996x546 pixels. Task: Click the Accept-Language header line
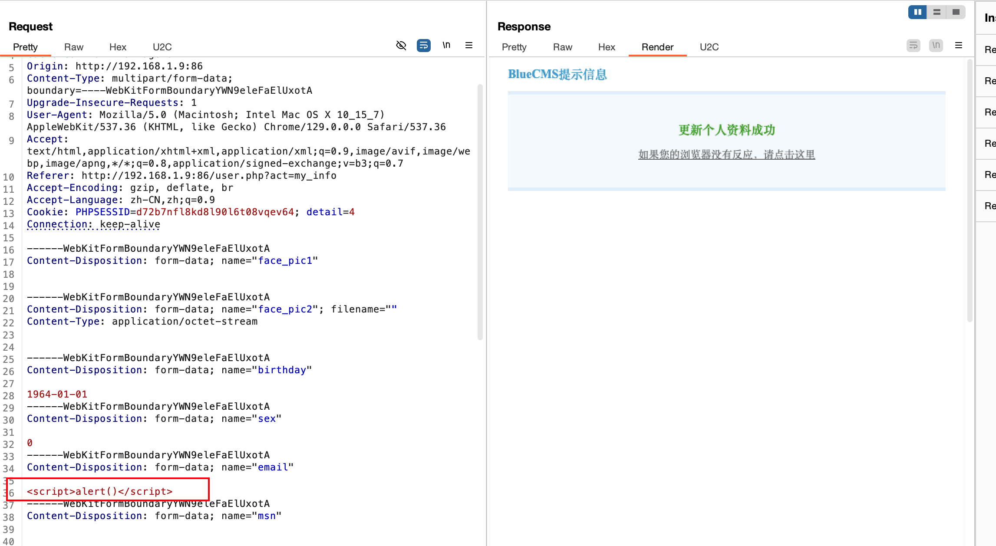(x=121, y=200)
